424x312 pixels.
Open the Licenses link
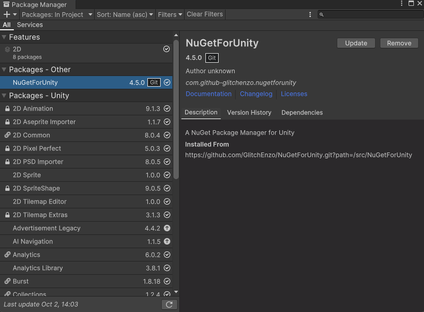tap(294, 94)
